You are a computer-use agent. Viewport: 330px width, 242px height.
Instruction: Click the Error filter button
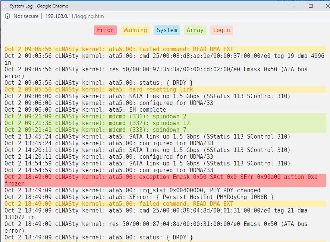(105, 30)
